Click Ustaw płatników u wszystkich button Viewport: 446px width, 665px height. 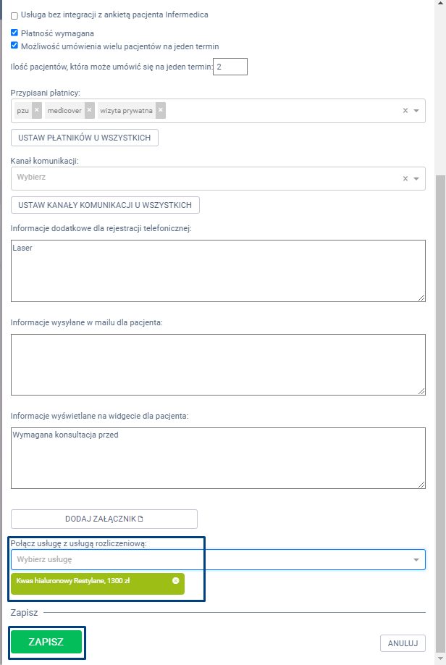pos(84,138)
